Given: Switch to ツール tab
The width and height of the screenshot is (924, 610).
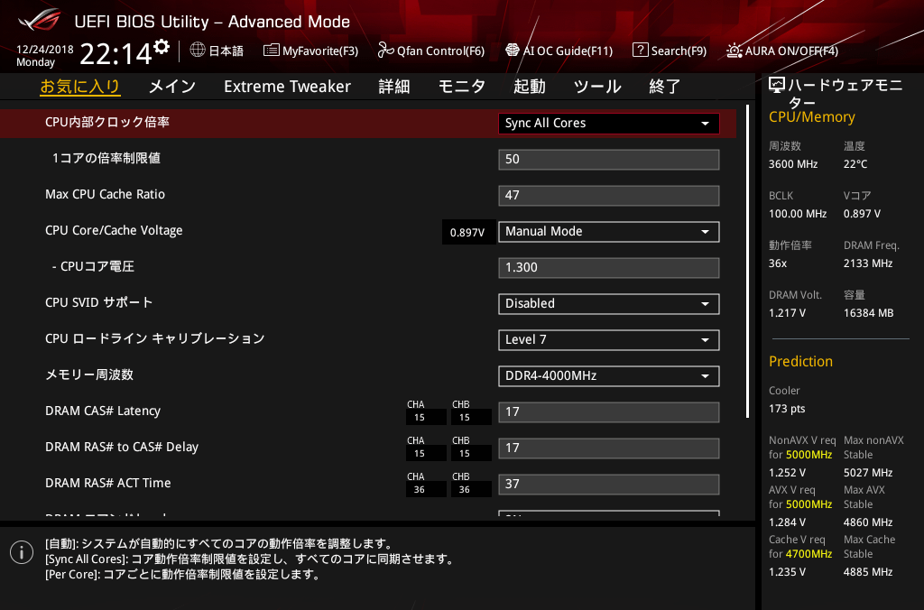Looking at the screenshot, I should 597,87.
